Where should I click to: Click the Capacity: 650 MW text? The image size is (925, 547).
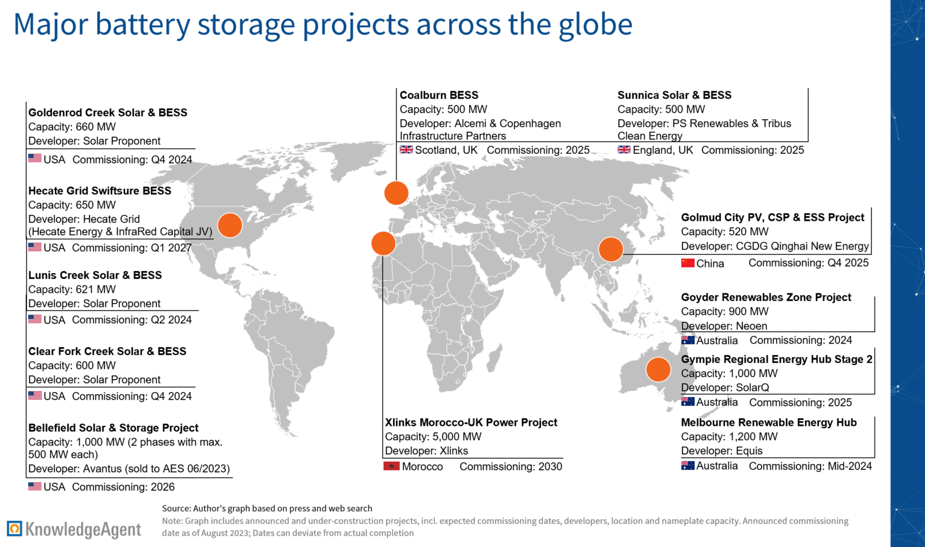click(72, 205)
